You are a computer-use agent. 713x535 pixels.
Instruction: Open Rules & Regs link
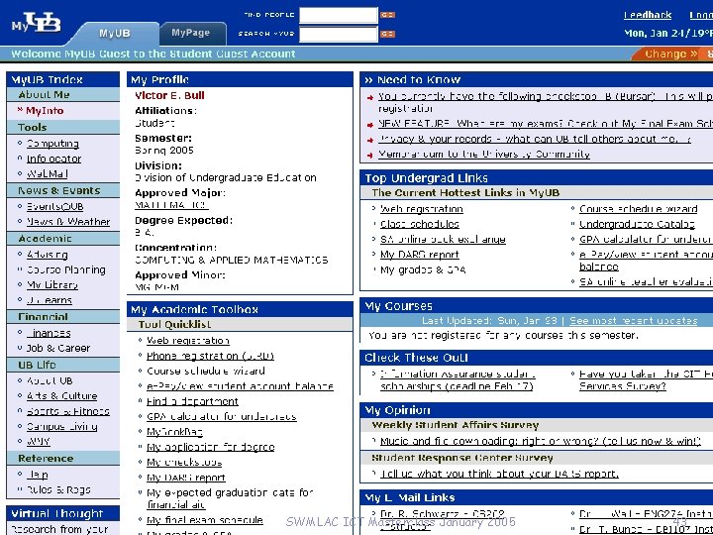pyautogui.click(x=58, y=489)
